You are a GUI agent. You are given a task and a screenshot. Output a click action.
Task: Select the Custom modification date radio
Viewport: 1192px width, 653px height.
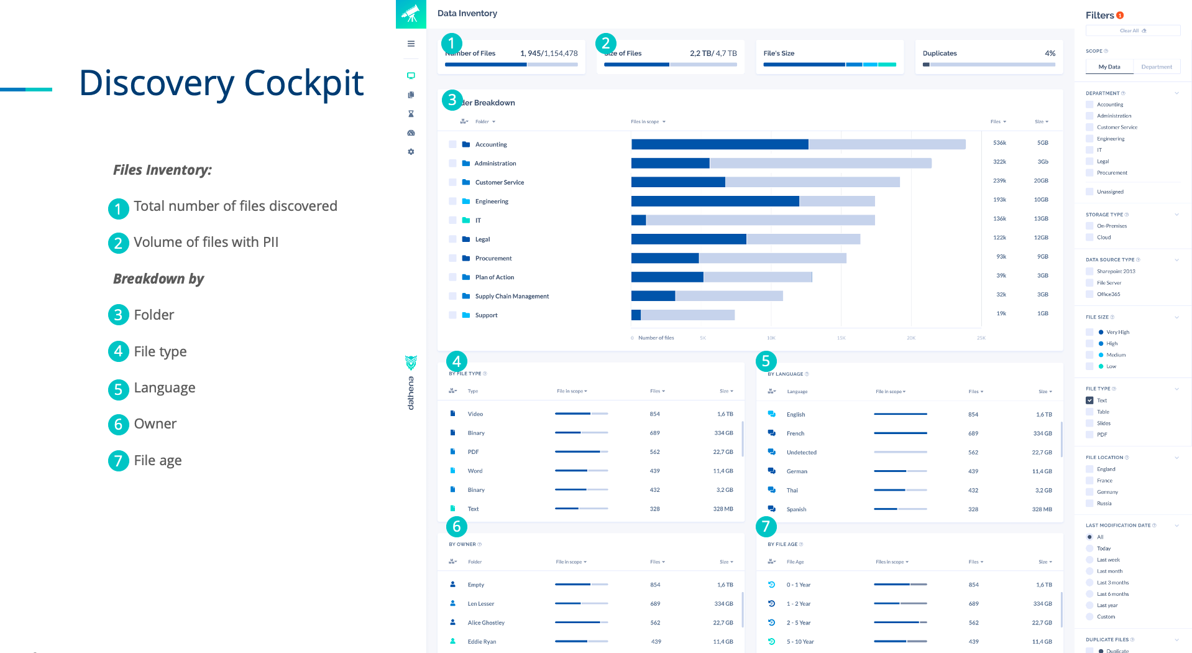1089,616
